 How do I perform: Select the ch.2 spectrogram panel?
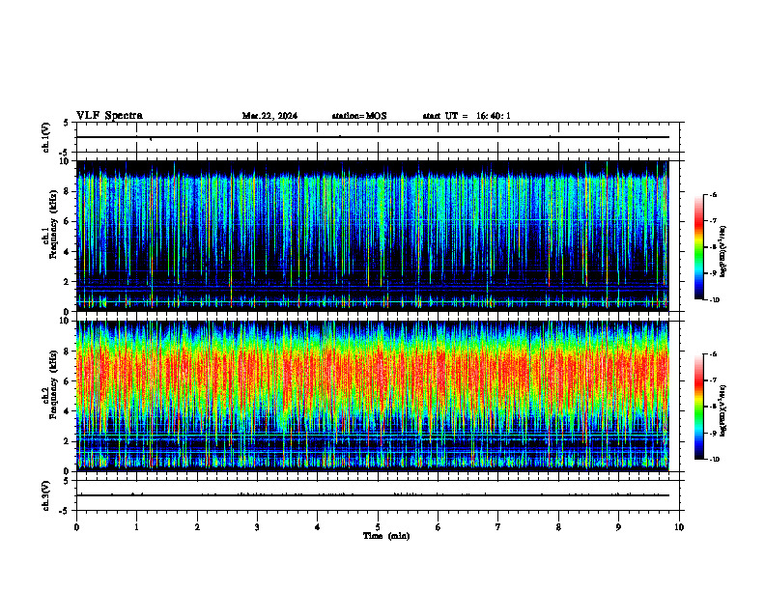tap(373, 396)
